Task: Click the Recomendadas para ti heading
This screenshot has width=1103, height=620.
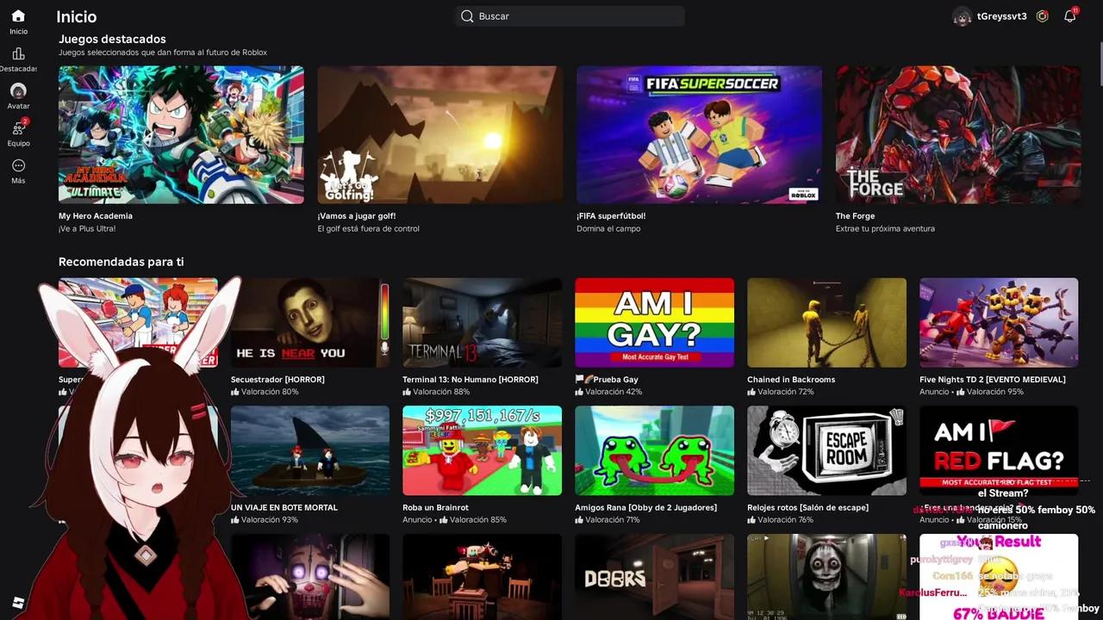Action: click(x=122, y=262)
